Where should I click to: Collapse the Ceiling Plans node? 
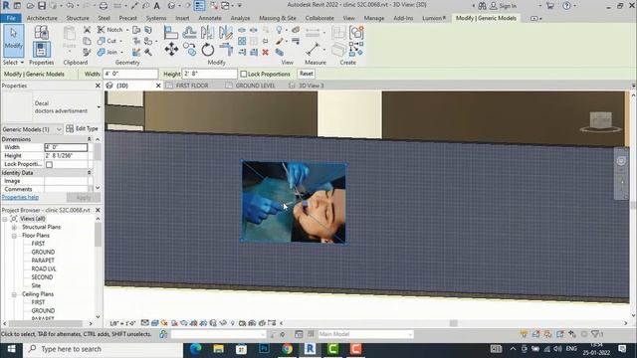(14, 294)
